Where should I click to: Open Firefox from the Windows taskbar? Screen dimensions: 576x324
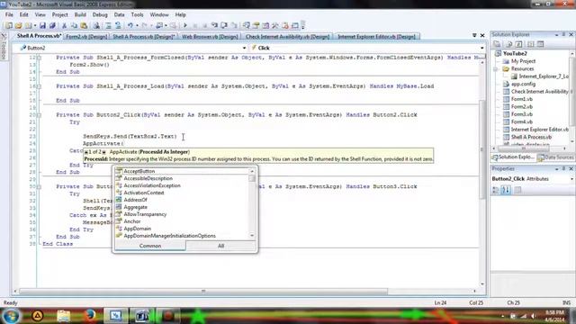coord(90,316)
